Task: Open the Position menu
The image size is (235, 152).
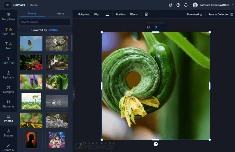Action: [x=121, y=14]
